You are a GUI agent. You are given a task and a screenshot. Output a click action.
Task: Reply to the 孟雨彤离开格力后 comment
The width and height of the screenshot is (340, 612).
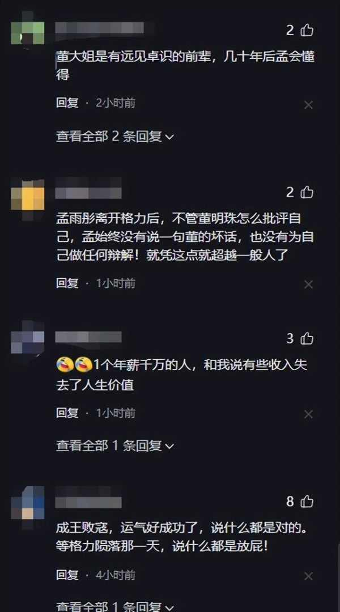(x=67, y=283)
